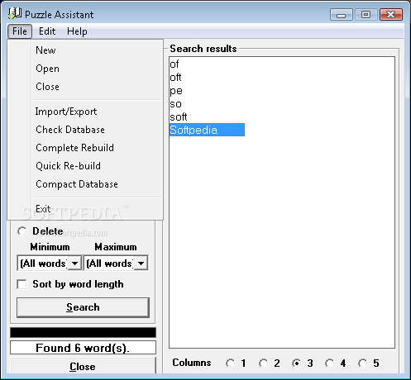Minimize the Puzzle Assistant window

pyautogui.click(x=342, y=15)
